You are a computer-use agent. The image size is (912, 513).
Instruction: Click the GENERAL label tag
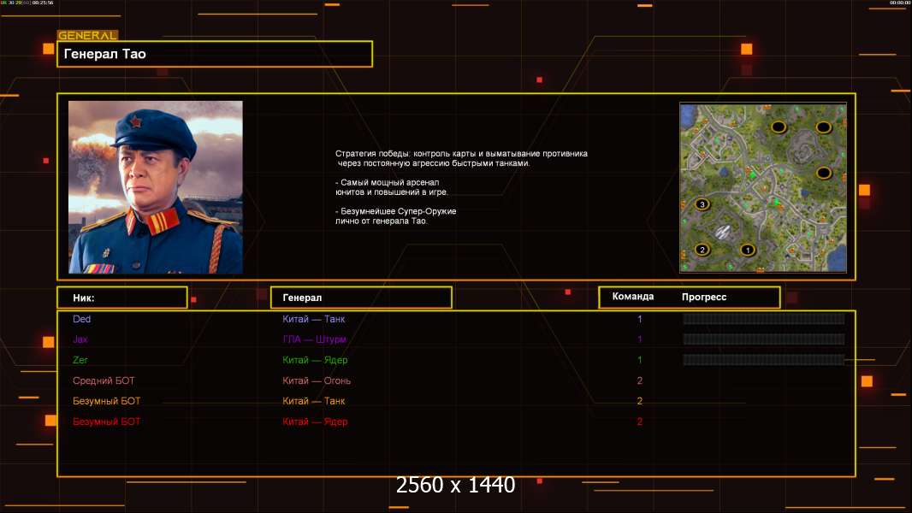click(x=87, y=35)
